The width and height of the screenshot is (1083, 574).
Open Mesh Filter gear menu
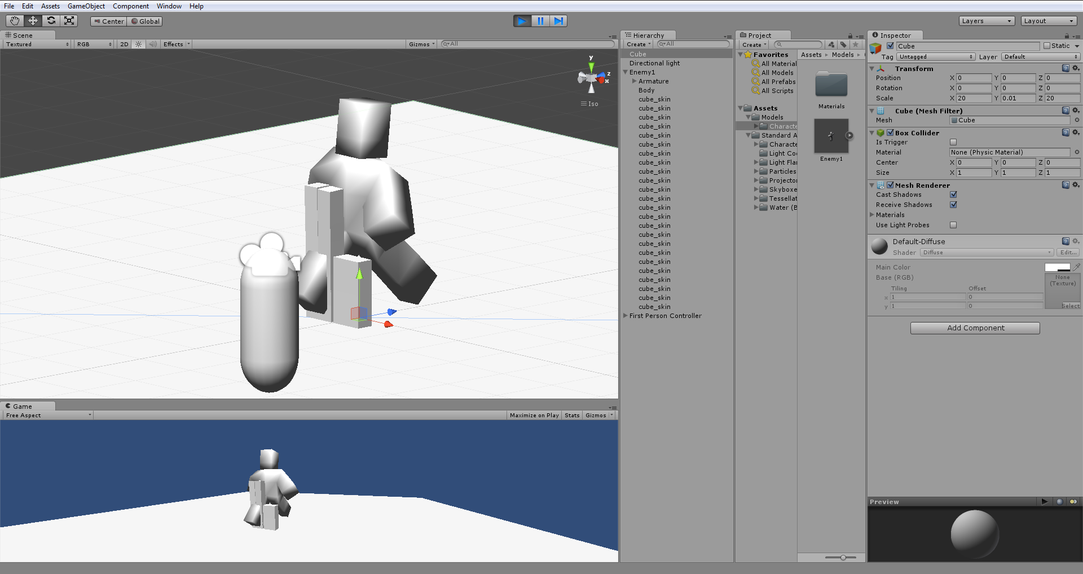click(x=1076, y=111)
